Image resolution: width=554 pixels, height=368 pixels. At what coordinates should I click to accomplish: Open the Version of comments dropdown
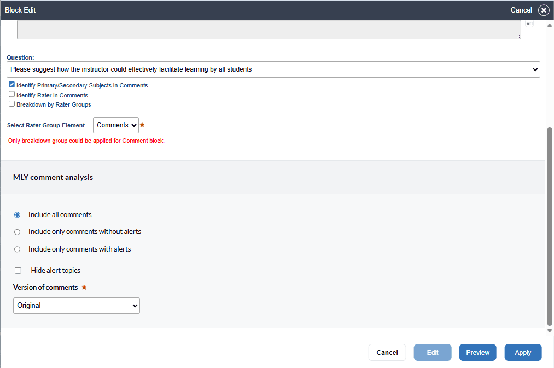point(77,306)
